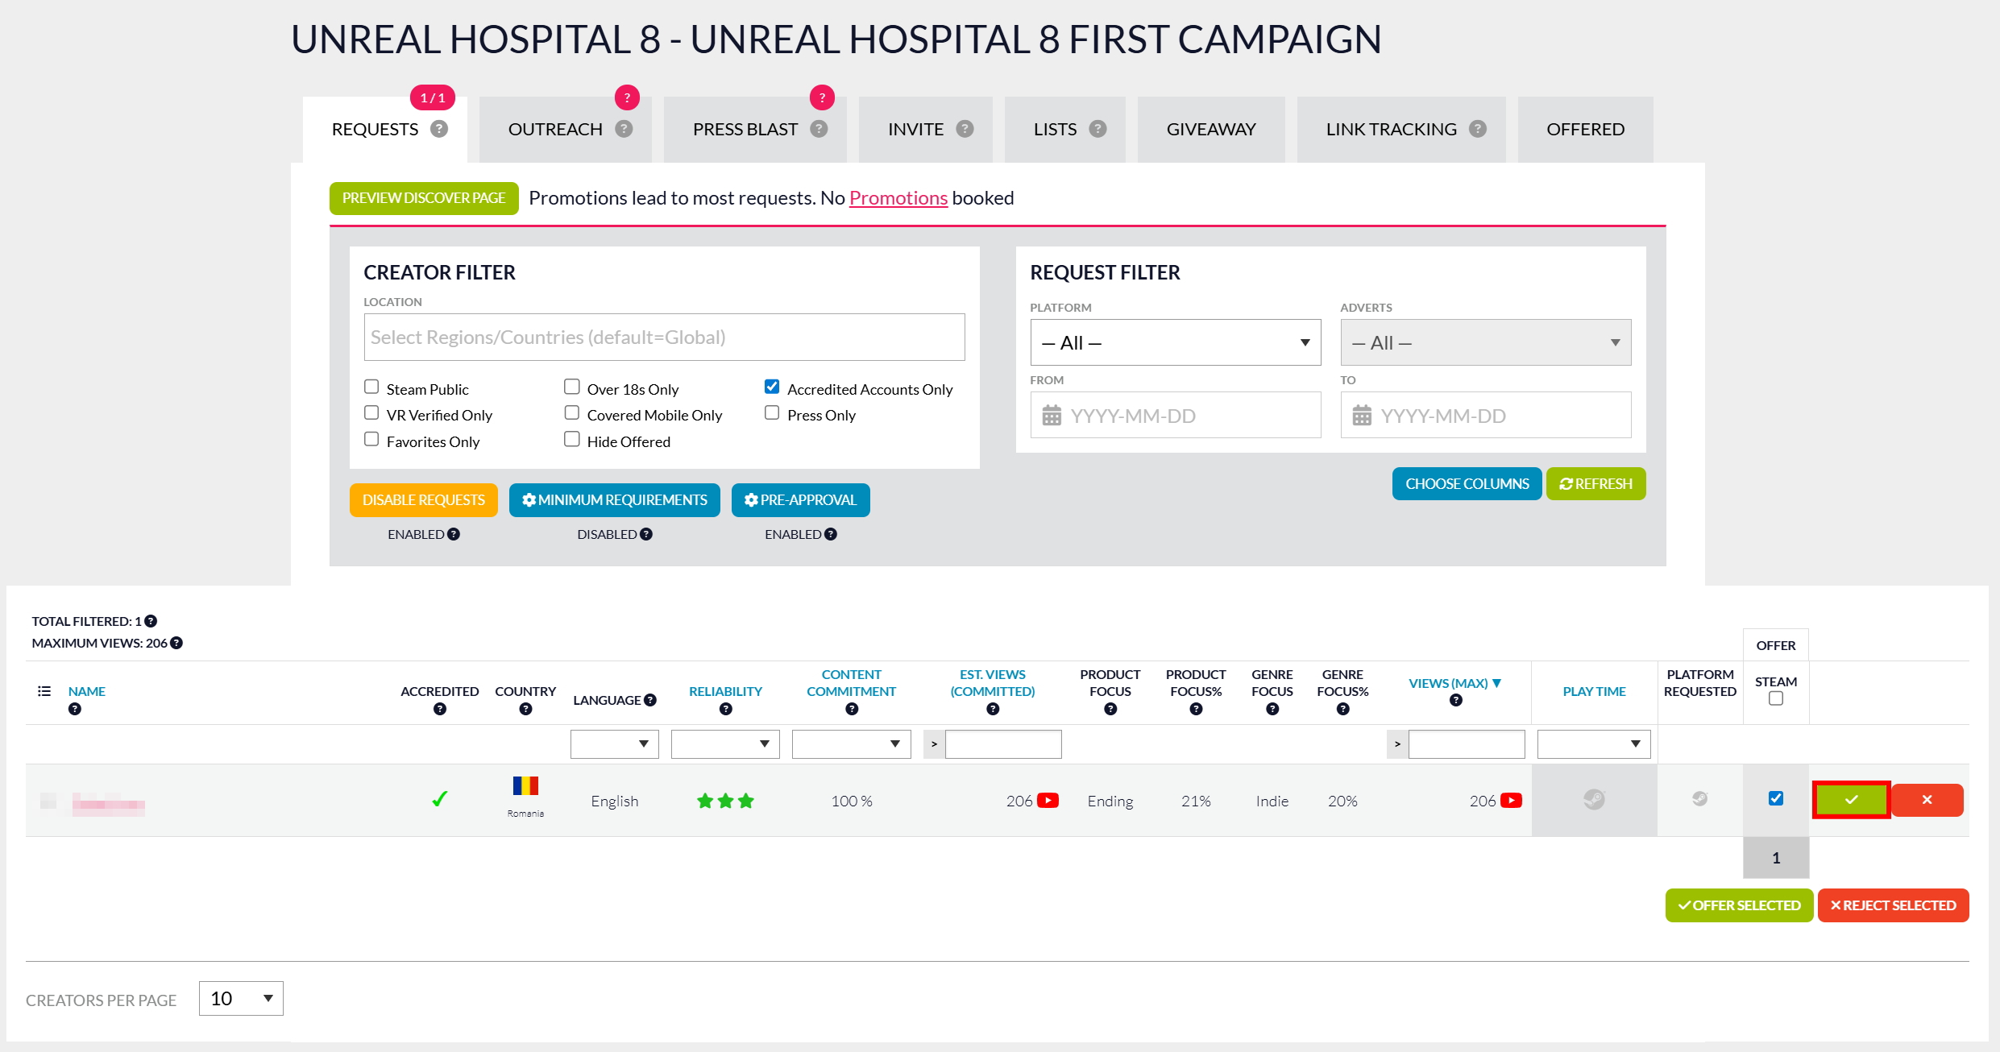Click the green approve checkmark button
Image resolution: width=2000 pixels, height=1052 pixels.
1850,800
